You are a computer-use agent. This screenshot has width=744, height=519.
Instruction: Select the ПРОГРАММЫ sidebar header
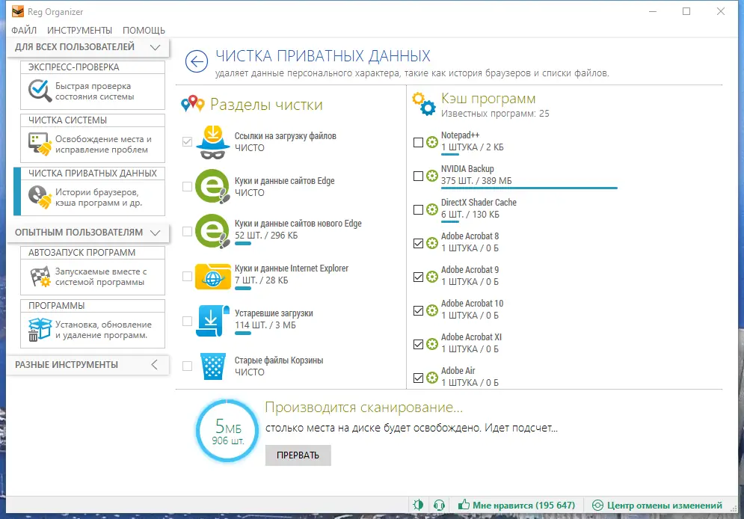click(93, 306)
